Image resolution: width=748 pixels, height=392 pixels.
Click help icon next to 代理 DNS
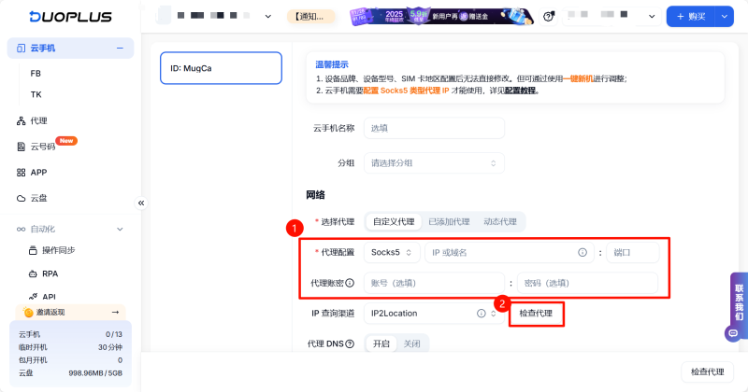350,343
